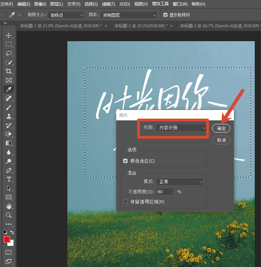261x267 pixels.
Task: Click the 不透明度 opacity field showing 80
Action: [x=165, y=192]
